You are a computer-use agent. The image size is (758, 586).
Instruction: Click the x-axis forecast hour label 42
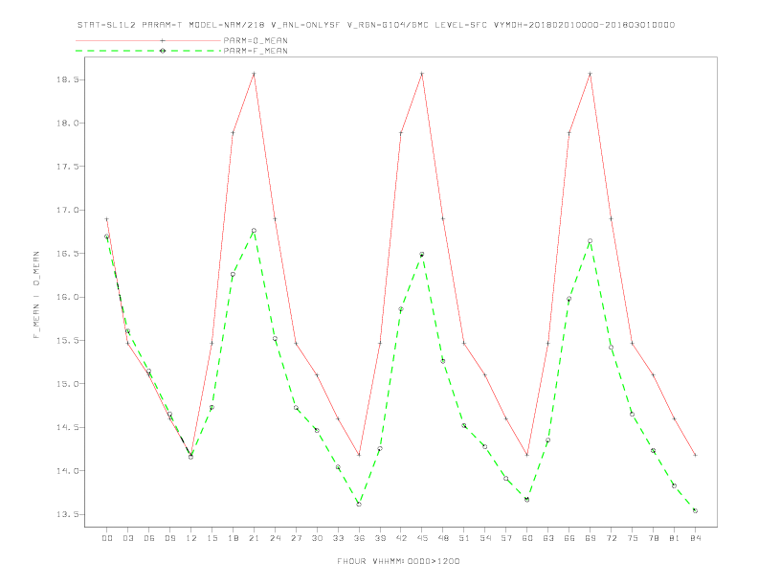401,538
